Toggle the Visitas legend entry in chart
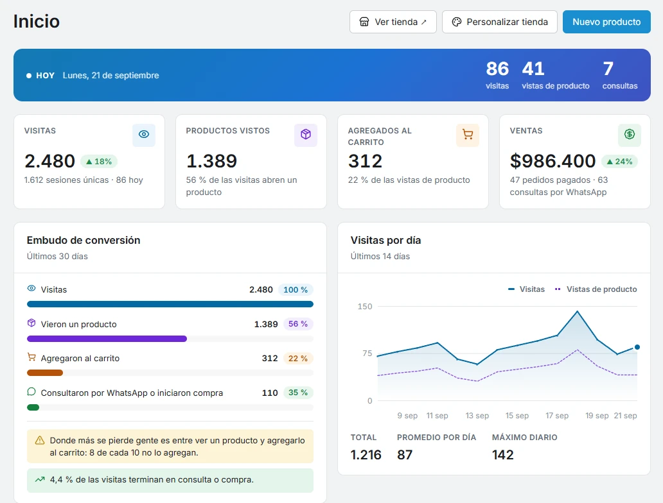Screen dimensions: 663x503 pos(526,289)
